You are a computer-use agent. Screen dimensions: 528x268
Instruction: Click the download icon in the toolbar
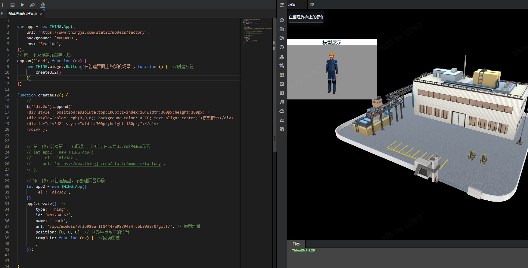click(43, 5)
